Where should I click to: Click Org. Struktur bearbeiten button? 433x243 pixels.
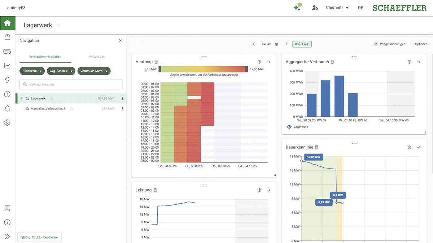pos(40,237)
